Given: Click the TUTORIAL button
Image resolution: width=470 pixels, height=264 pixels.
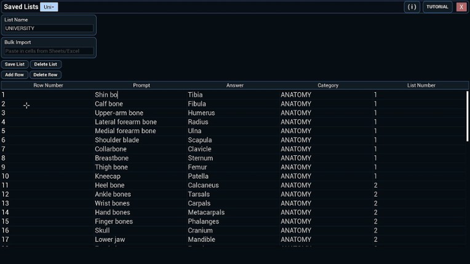Looking at the screenshot, I should click(437, 7).
